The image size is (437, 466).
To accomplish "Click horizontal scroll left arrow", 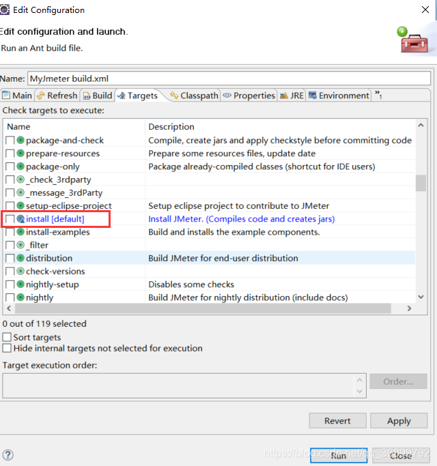I will [9, 308].
